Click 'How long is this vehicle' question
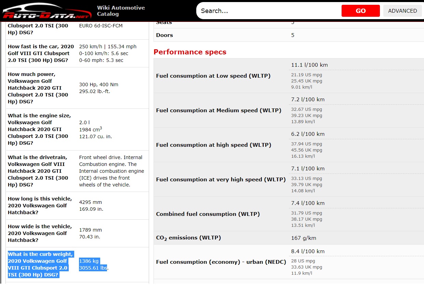This screenshot has height=286, width=424. coord(40,206)
